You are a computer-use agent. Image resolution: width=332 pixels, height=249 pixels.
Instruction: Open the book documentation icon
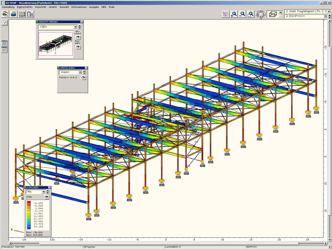[x=22, y=14]
